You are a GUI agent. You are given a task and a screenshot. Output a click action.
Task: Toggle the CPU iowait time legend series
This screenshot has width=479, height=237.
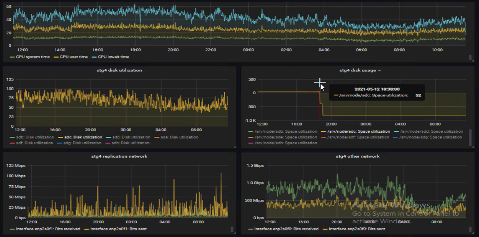coord(113,57)
